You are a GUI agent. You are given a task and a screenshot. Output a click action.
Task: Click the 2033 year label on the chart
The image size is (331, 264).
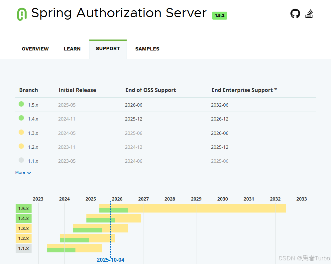pyautogui.click(x=302, y=199)
